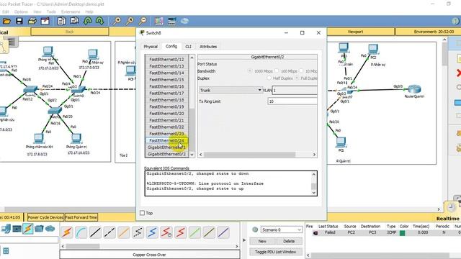Click the New scenario button
461x259 pixels.
click(x=262, y=241)
